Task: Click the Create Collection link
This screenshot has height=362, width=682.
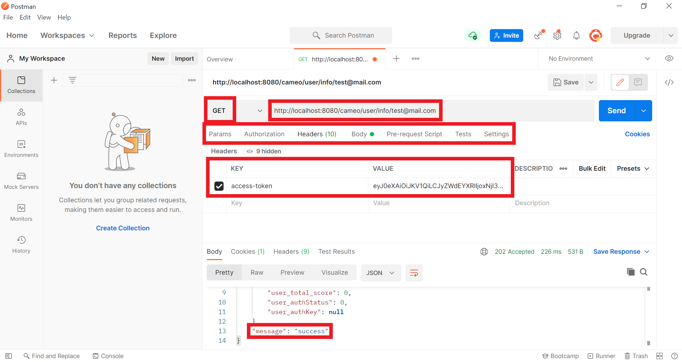Action: click(x=123, y=228)
